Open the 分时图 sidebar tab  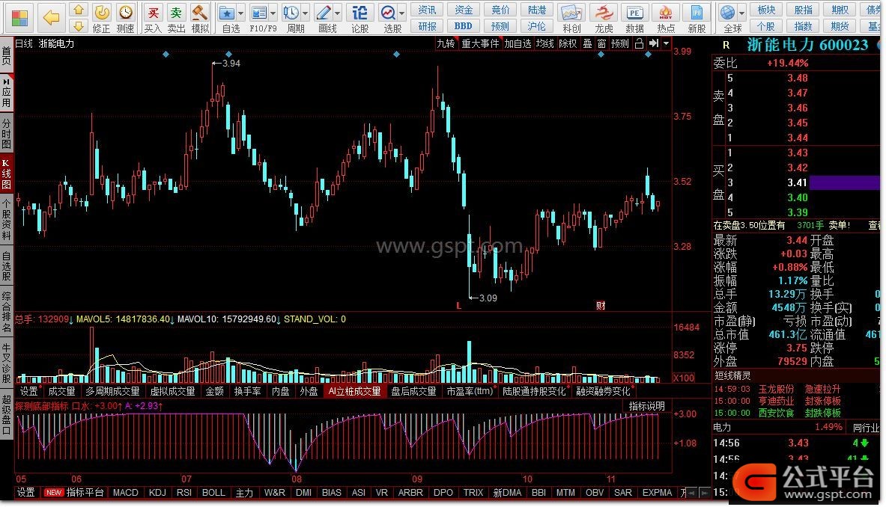(x=6, y=132)
